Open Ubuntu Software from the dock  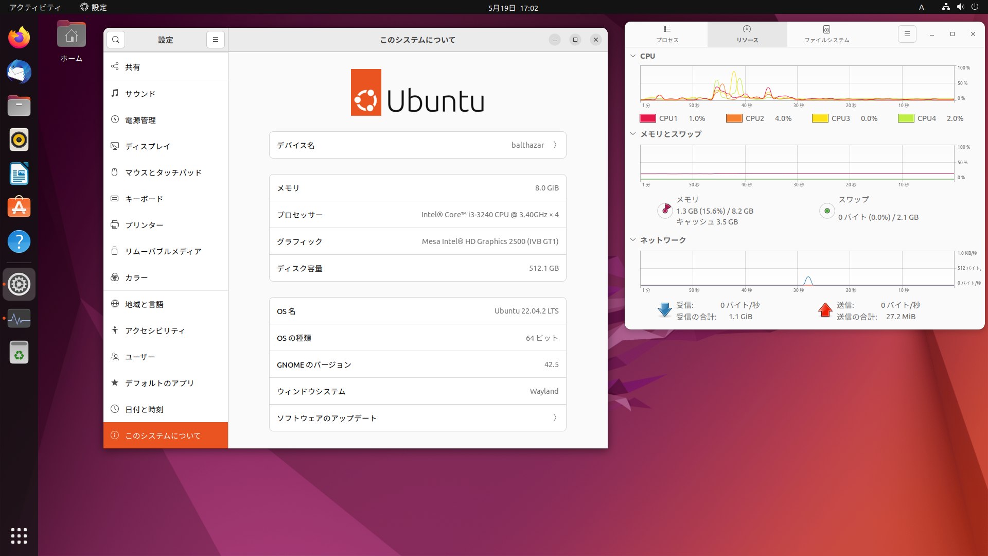[19, 207]
